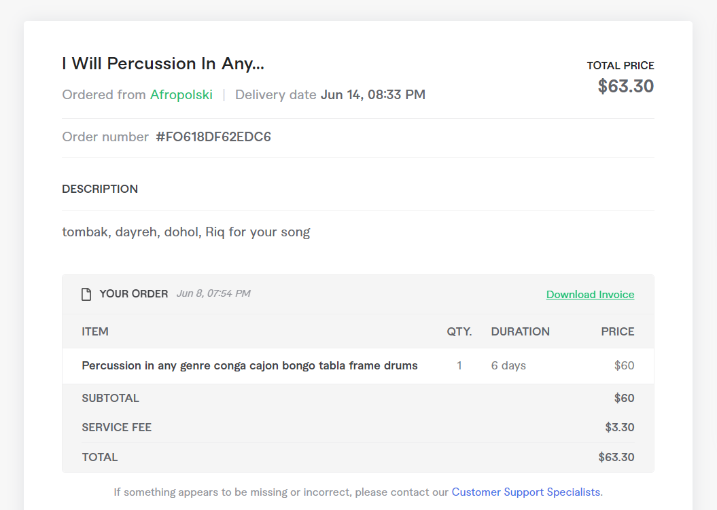
Task: Open the Afropolski seller profile link
Action: click(181, 94)
